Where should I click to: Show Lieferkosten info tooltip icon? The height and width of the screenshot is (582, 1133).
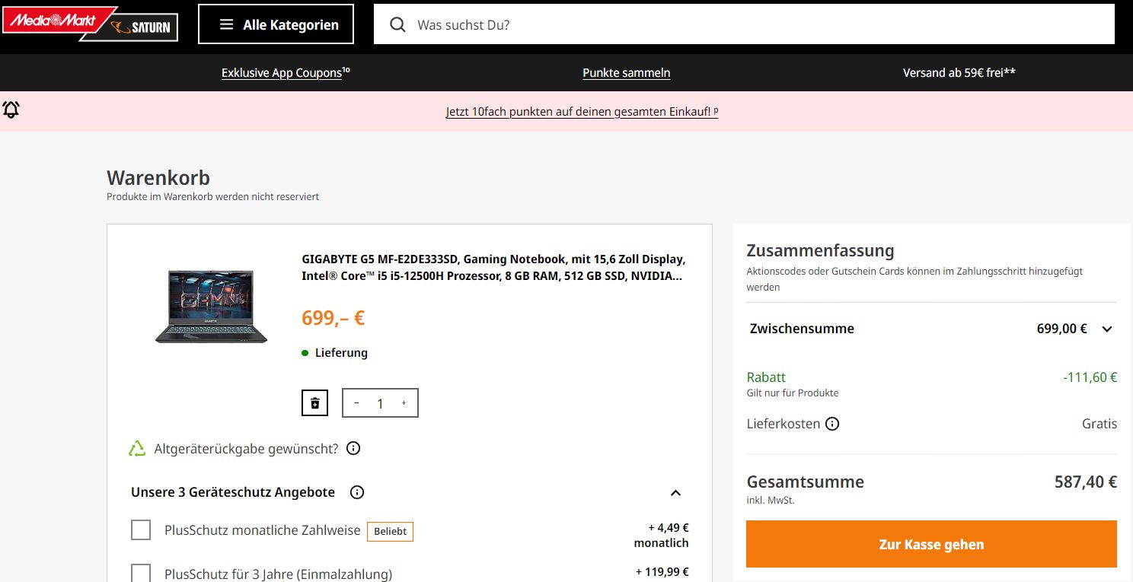832,424
